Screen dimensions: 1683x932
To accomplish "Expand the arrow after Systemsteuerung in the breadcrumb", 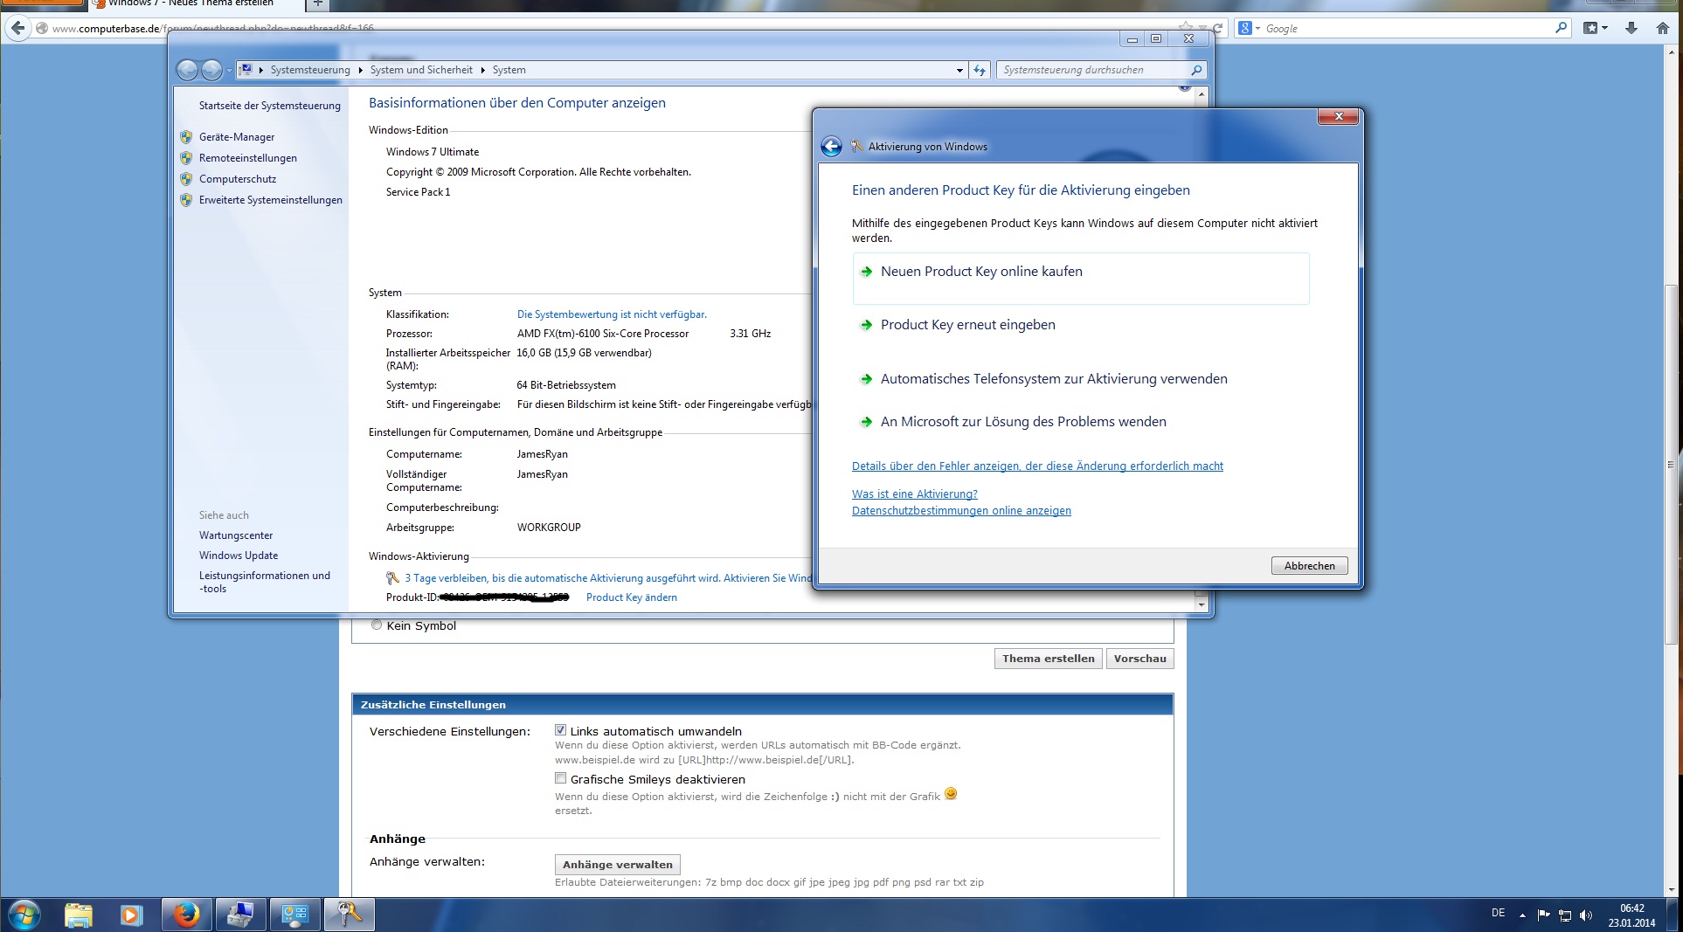I will point(360,70).
